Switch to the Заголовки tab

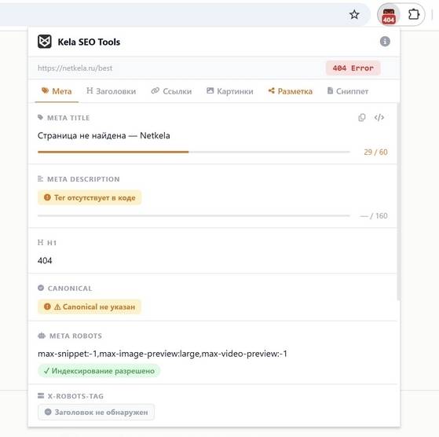(112, 91)
